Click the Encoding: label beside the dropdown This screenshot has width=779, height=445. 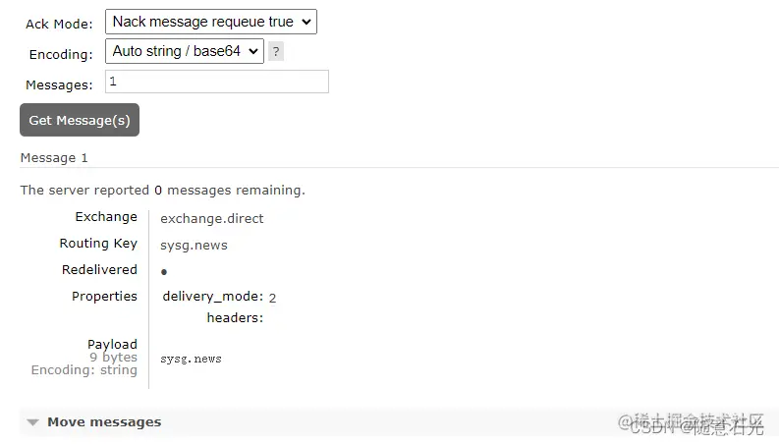(61, 54)
